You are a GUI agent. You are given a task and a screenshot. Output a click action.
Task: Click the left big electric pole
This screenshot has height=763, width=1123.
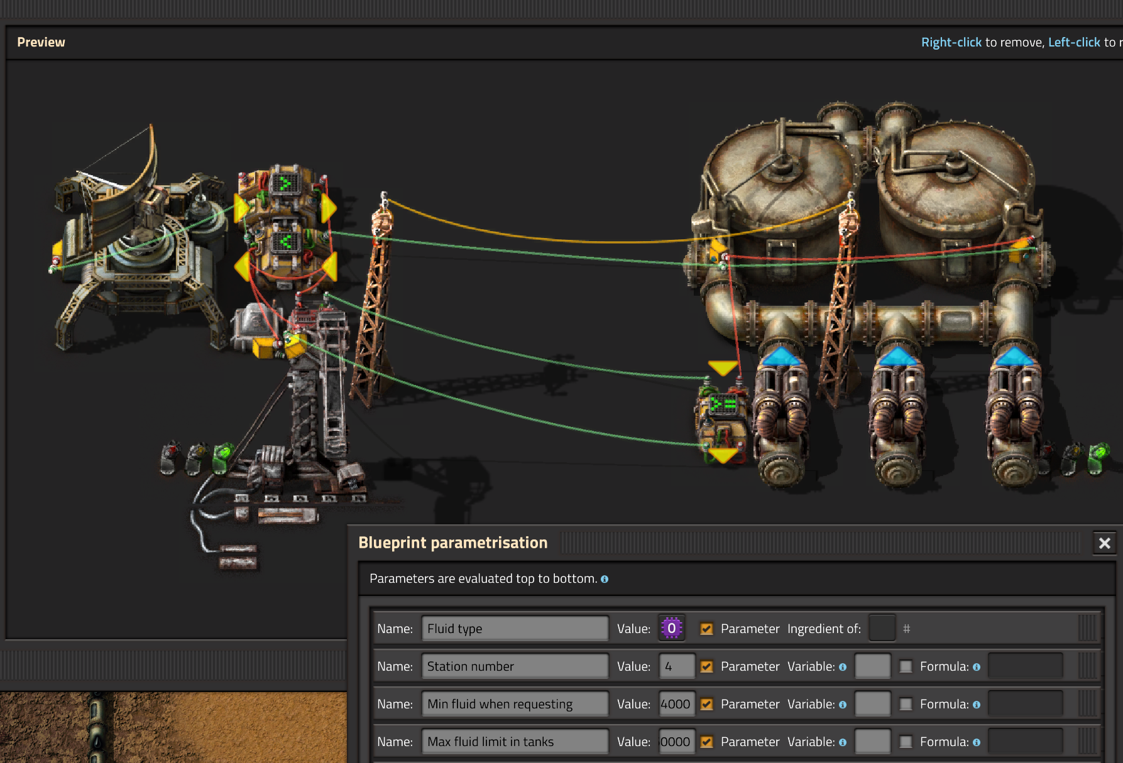click(375, 301)
